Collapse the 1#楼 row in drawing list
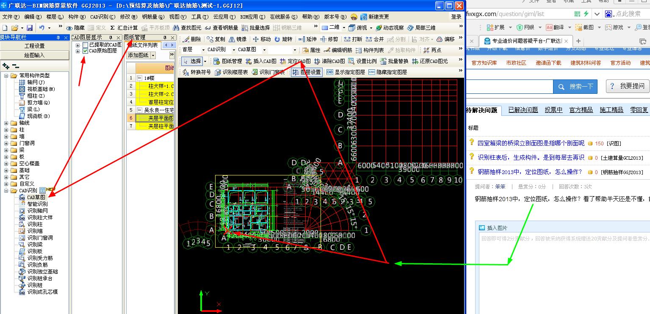This screenshot has height=314, width=650. 140,78
